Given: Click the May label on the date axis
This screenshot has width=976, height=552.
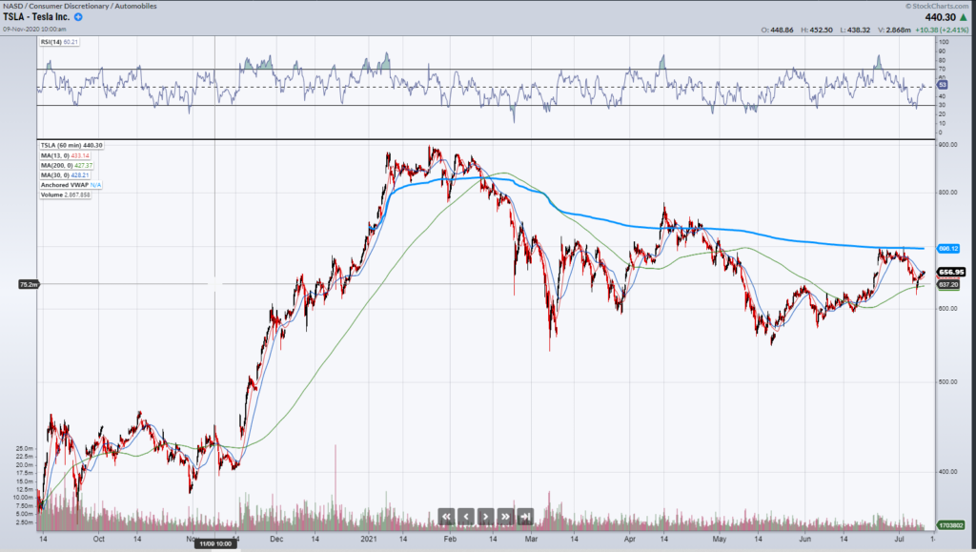Looking at the screenshot, I should click(720, 539).
